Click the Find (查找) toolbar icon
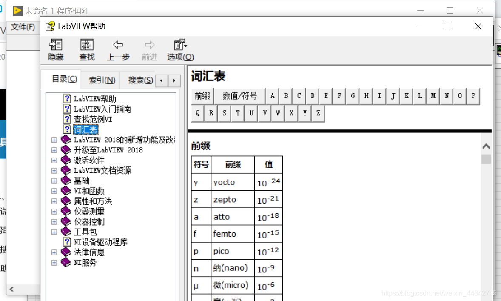This screenshot has height=301, width=501. click(x=87, y=45)
